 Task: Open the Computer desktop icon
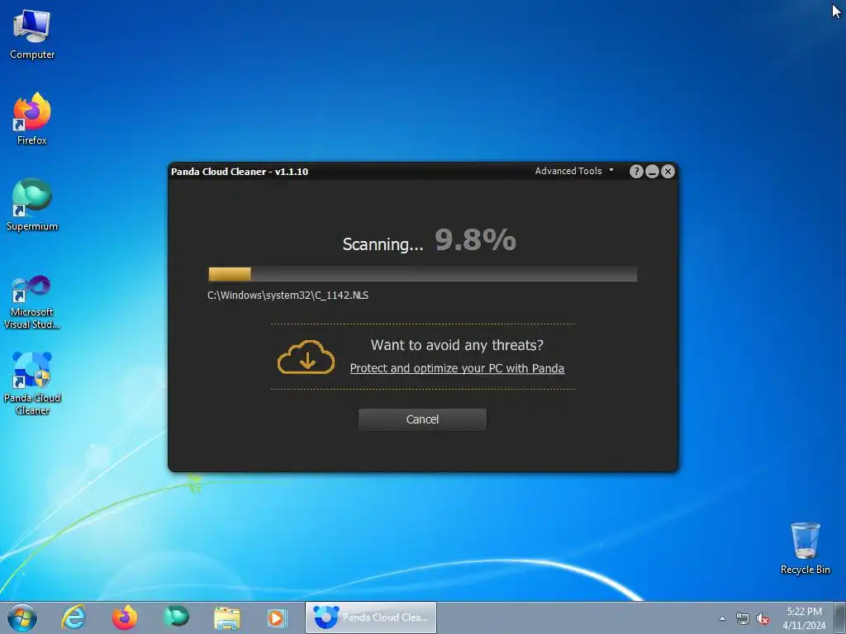(32, 35)
